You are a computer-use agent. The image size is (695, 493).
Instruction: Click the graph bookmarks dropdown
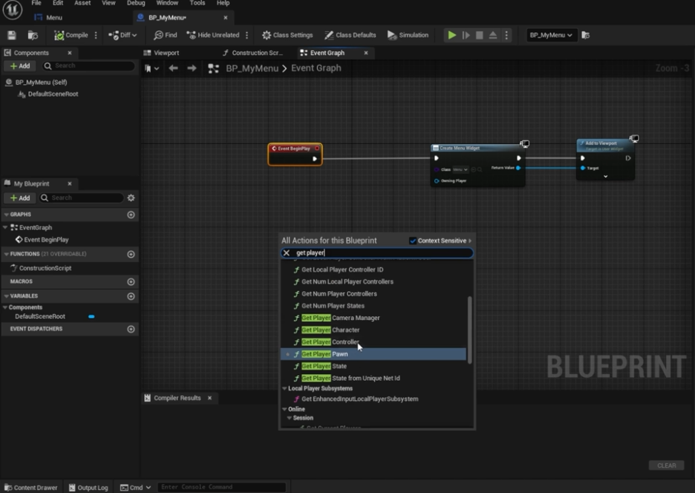tap(151, 68)
